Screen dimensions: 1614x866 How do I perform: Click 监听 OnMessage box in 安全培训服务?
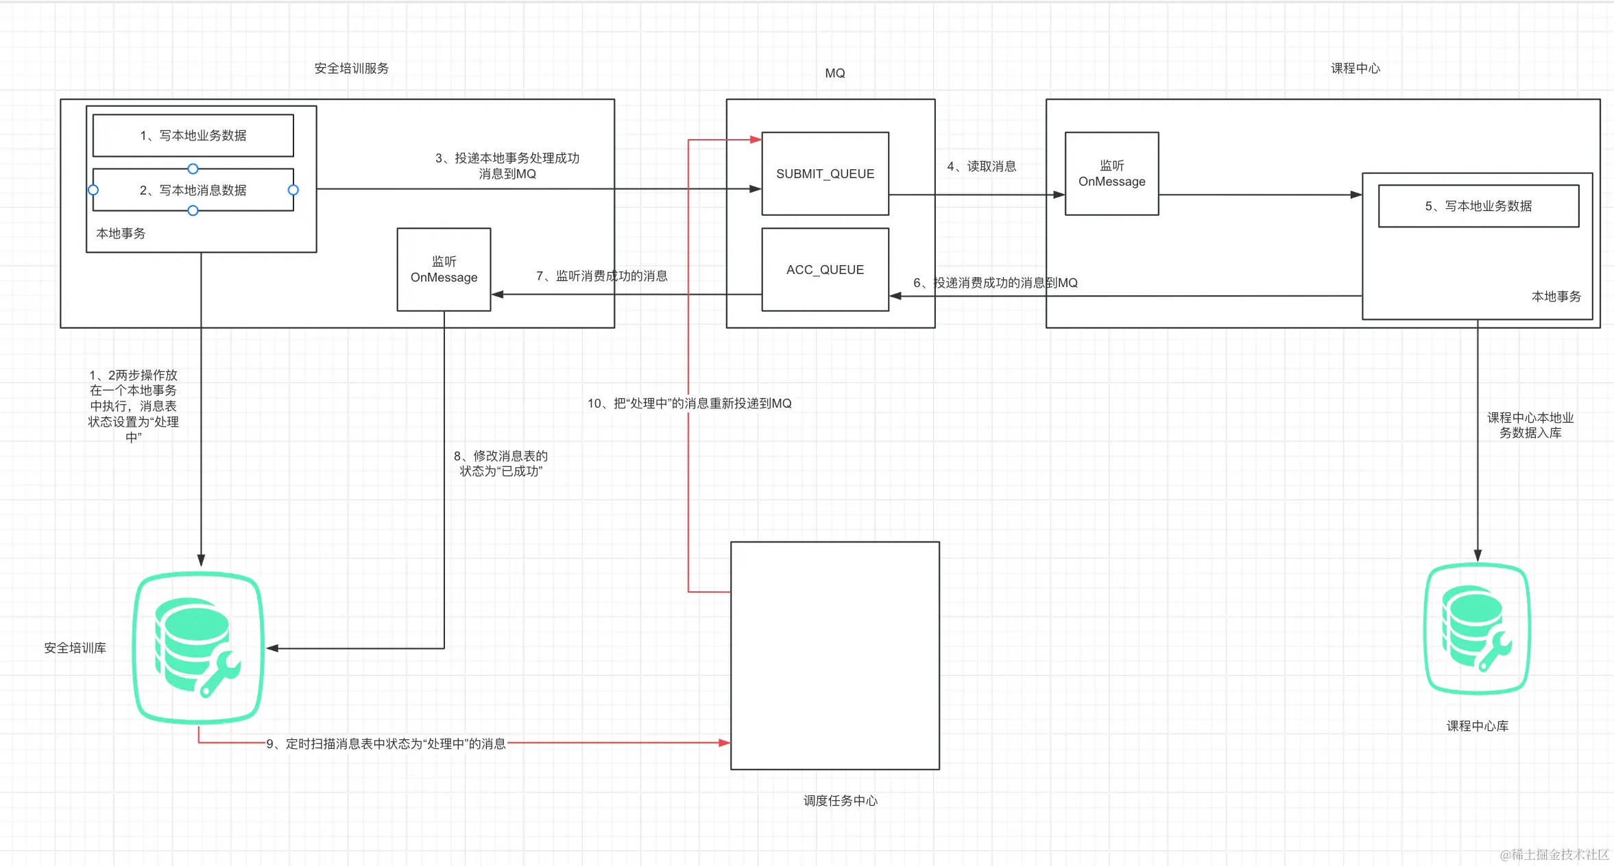pyautogui.click(x=444, y=269)
